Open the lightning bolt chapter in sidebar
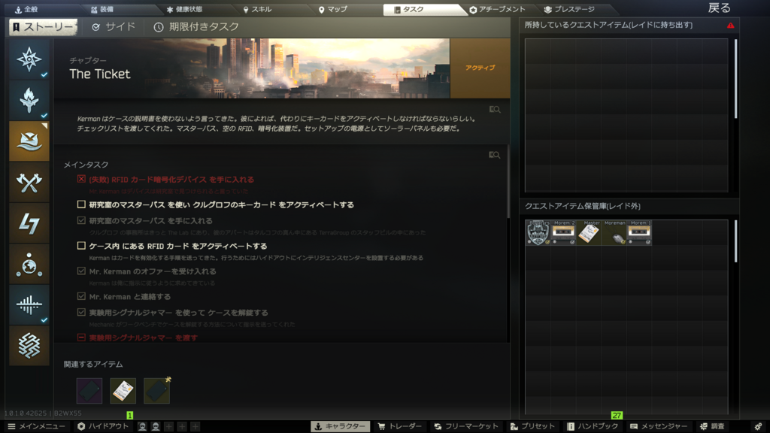This screenshot has height=433, width=770. [x=29, y=223]
